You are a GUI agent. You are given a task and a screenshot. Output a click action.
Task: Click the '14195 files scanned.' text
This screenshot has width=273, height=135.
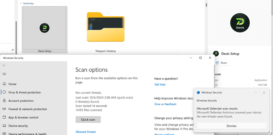[x=89, y=110]
